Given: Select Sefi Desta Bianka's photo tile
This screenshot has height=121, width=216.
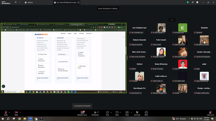Looking at the screenshot, I should pos(183,52).
